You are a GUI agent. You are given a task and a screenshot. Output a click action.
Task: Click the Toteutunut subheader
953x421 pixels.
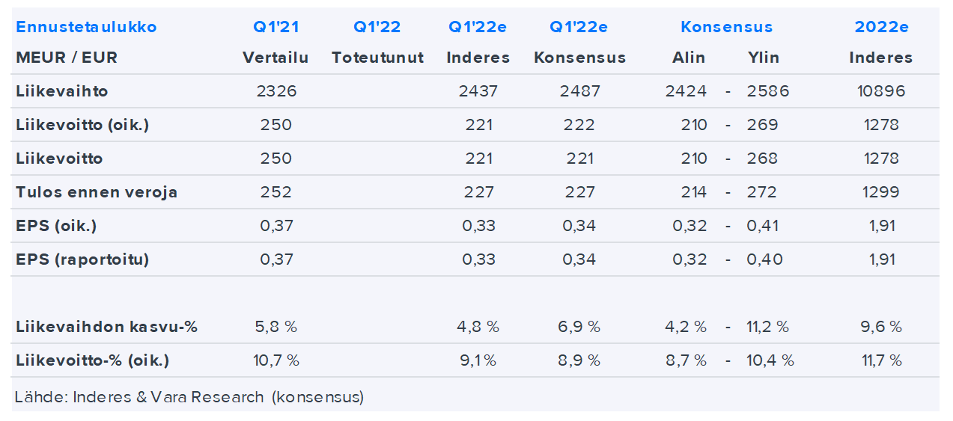coord(377,58)
